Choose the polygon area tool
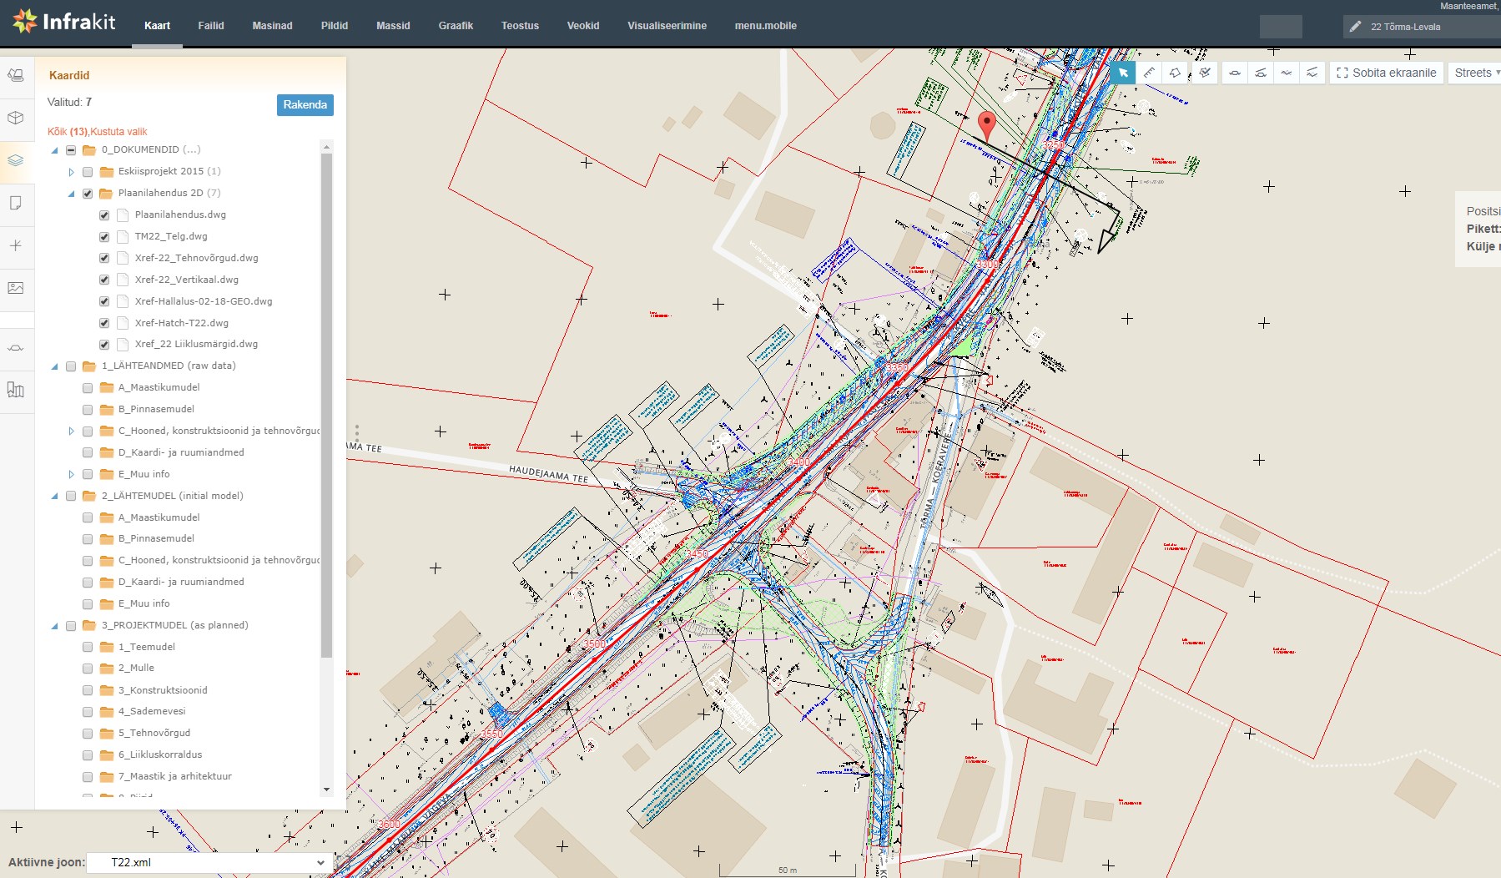This screenshot has width=1501, height=878. (x=1175, y=73)
